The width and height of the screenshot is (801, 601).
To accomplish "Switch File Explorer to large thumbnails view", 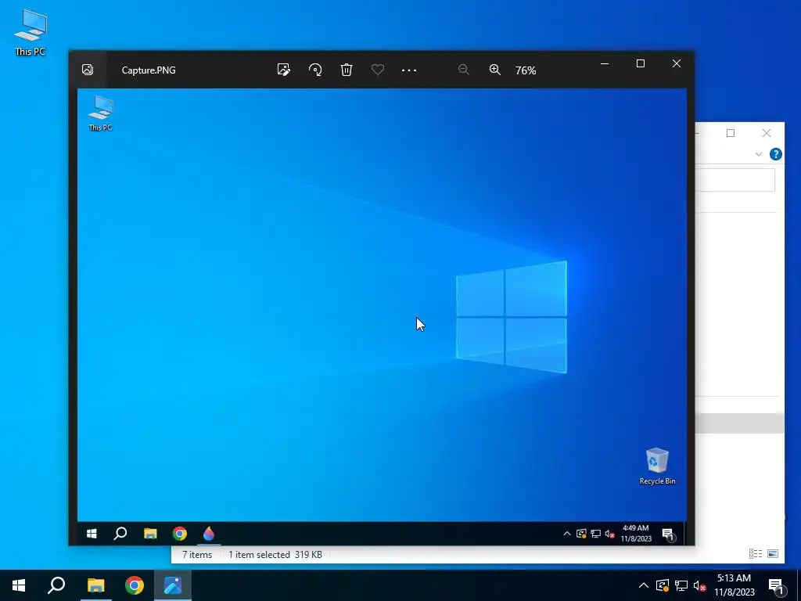I will pos(772,553).
